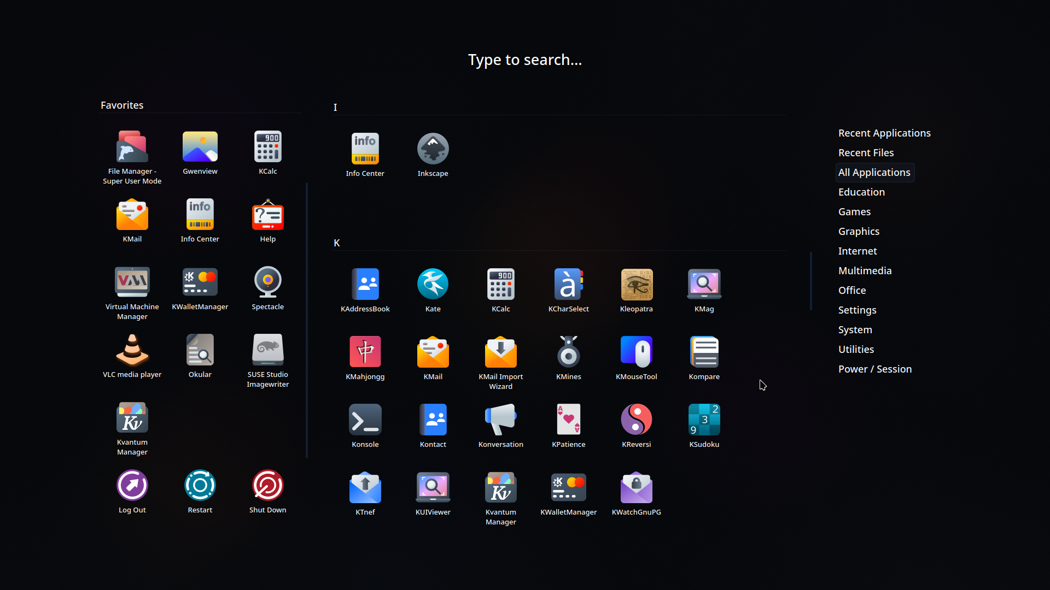The image size is (1050, 590).
Task: Select Recent Files category
Action: click(x=866, y=153)
